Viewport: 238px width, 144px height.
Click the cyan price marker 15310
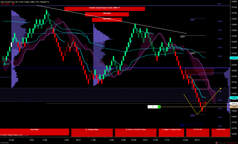(233, 58)
